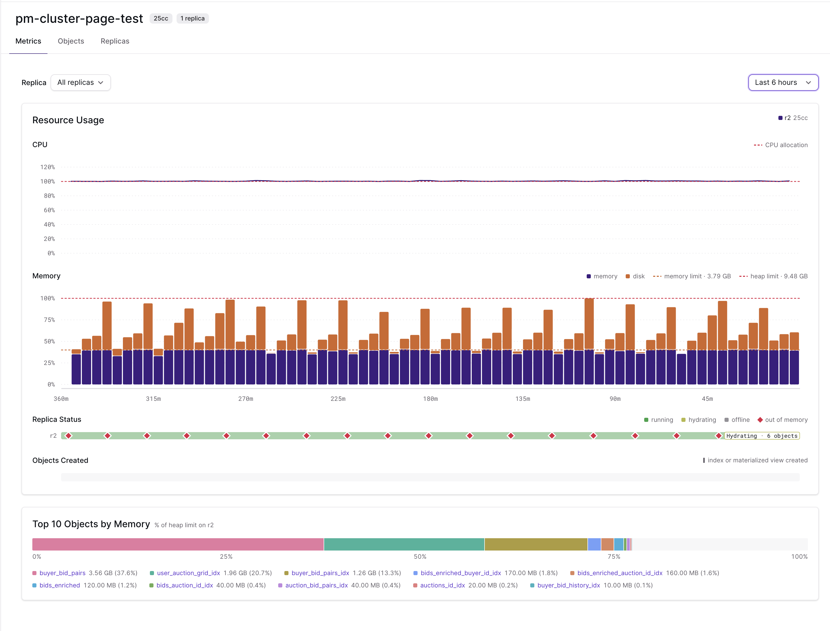Switch to the Replicas tab

click(115, 41)
